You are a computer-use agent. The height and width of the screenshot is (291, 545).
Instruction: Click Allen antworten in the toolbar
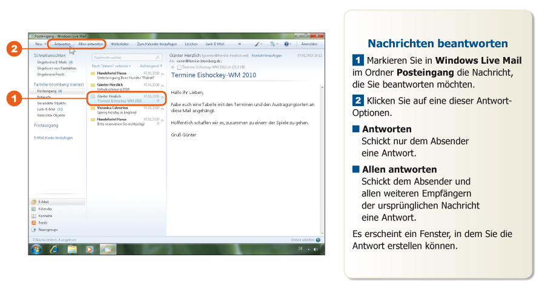click(90, 44)
